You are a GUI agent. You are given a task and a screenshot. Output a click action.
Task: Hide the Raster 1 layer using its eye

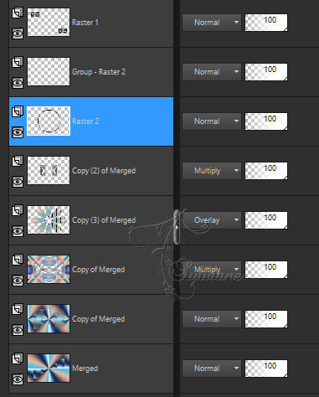pos(18,34)
